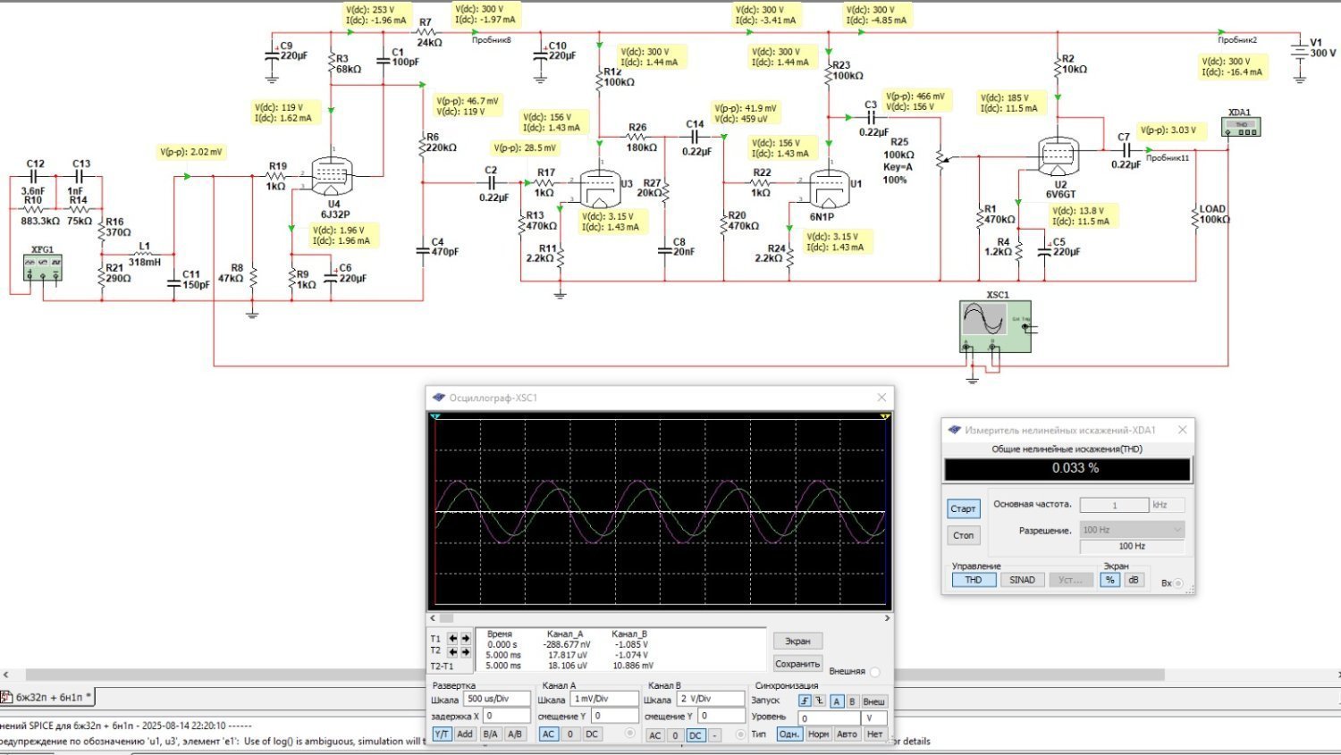
Task: Set trigger type to Одн.
Action: pyautogui.click(x=789, y=734)
